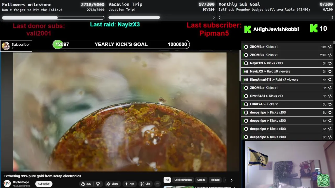Click the Yearly Kick's Goal progress bar

pyautogui.click(x=121, y=44)
